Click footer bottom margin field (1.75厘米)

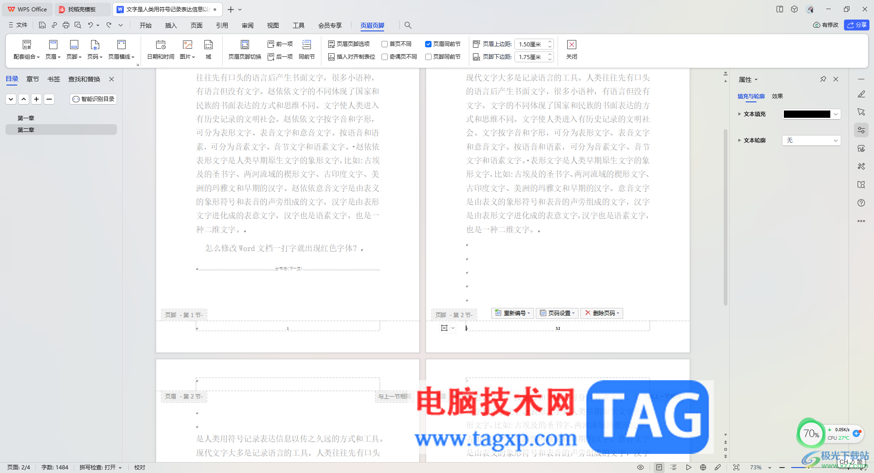[x=530, y=57]
